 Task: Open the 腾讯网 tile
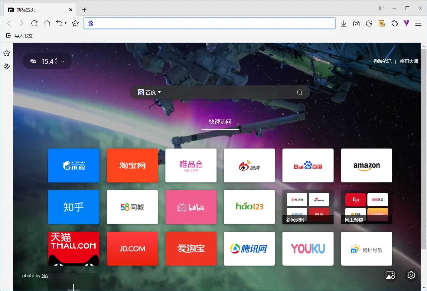249,249
